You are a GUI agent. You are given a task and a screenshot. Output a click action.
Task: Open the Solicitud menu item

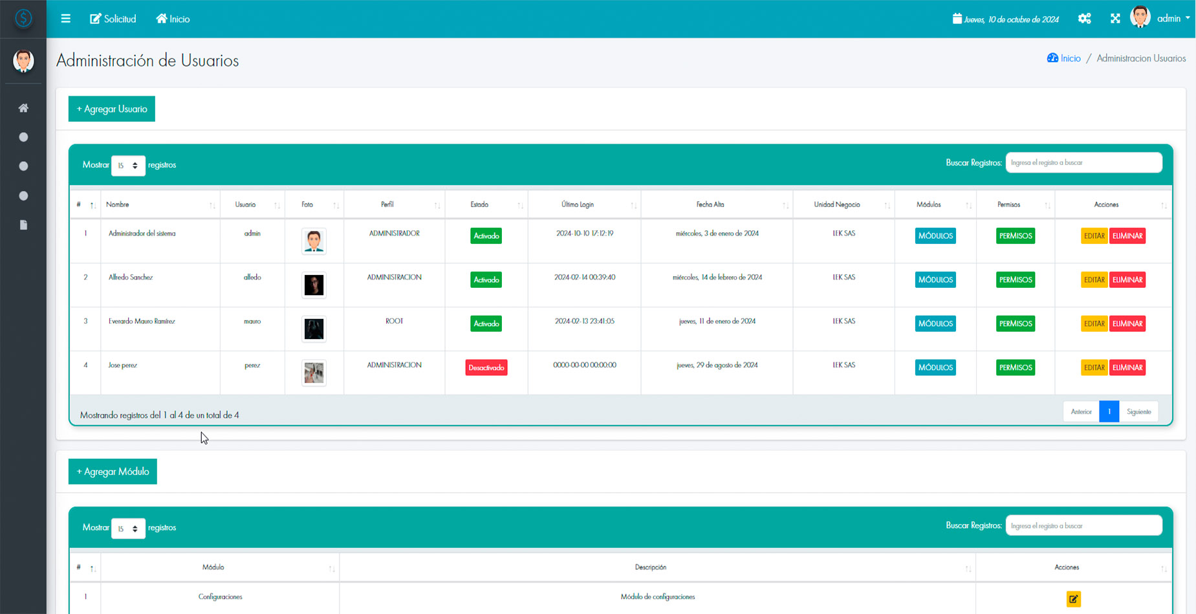click(x=113, y=19)
